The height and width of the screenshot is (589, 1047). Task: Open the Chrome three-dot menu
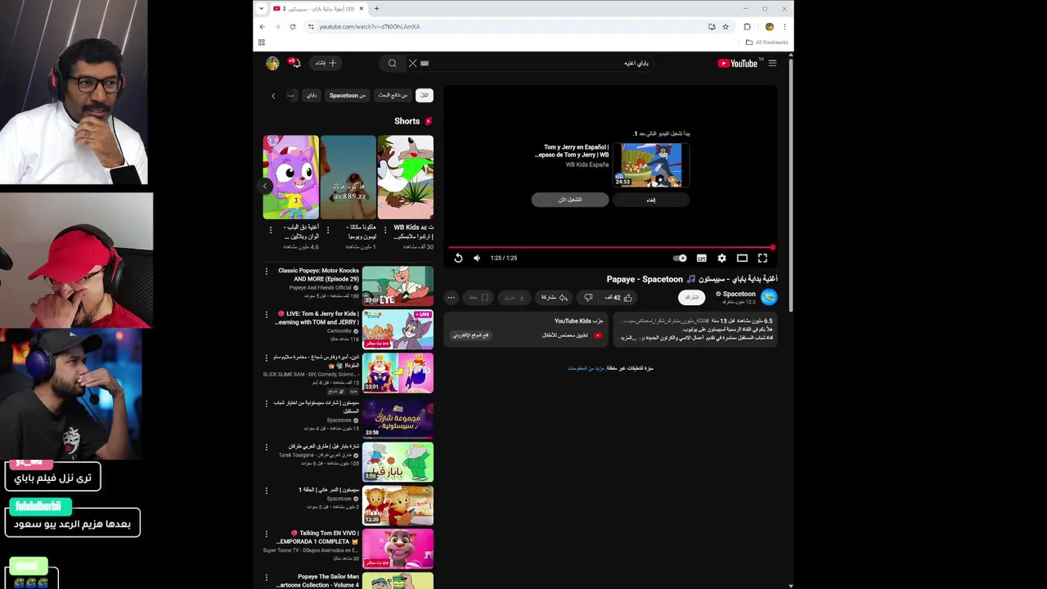tap(784, 27)
